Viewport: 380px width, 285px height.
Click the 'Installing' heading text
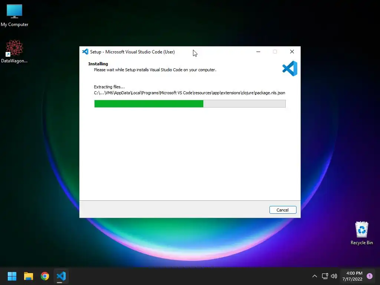click(98, 64)
